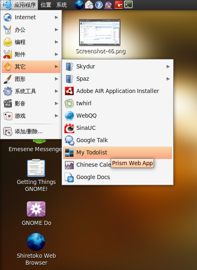Select the My Todolist menu entry

pyautogui.click(x=117, y=152)
